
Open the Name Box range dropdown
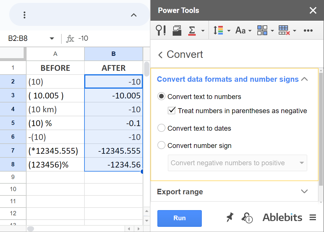[x=52, y=38]
